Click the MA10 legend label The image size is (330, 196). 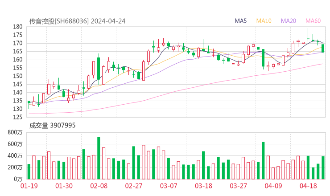(x=264, y=21)
